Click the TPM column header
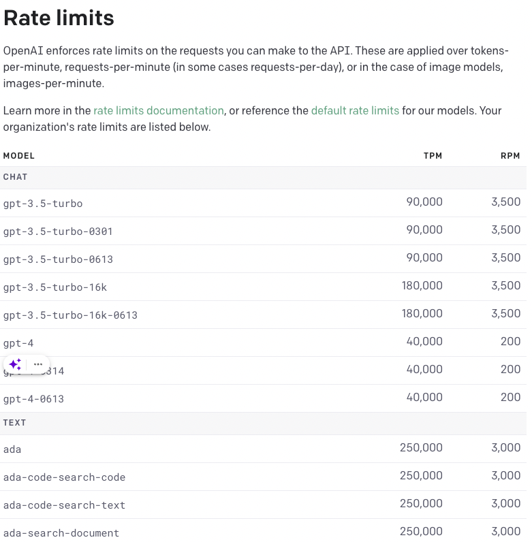532x542 pixels. (x=433, y=156)
